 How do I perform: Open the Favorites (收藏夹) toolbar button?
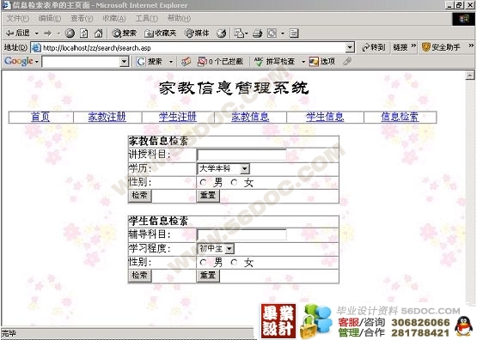click(x=161, y=33)
